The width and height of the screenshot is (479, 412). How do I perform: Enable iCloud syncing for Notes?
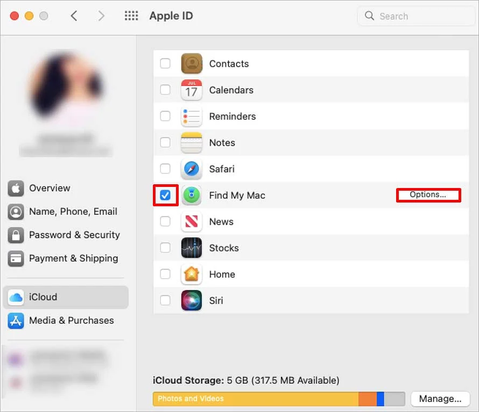(x=165, y=142)
